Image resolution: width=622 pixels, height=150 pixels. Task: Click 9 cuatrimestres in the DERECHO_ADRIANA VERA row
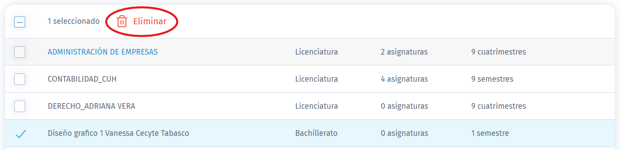[499, 106]
